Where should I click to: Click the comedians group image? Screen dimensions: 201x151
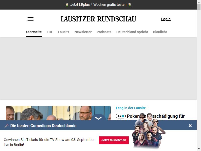click(x=149, y=131)
